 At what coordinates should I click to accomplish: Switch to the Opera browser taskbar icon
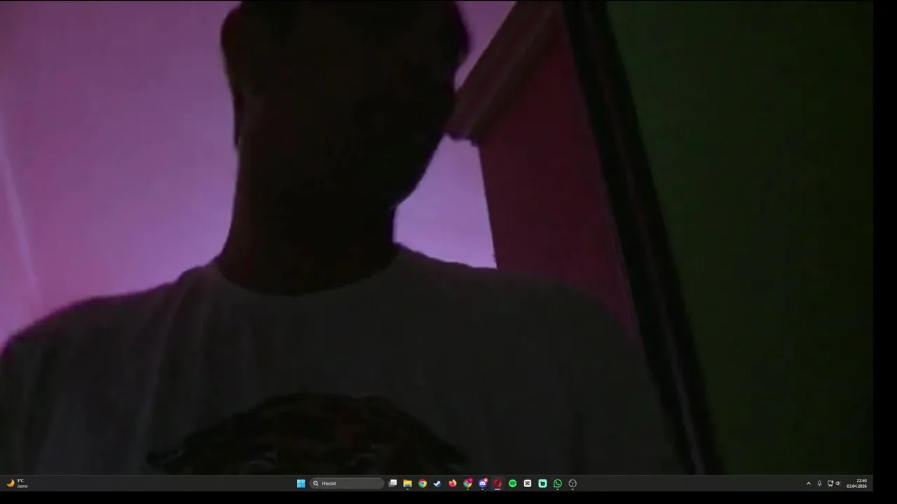[x=498, y=483]
